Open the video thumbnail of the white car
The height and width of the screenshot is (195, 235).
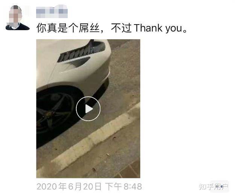point(88,109)
